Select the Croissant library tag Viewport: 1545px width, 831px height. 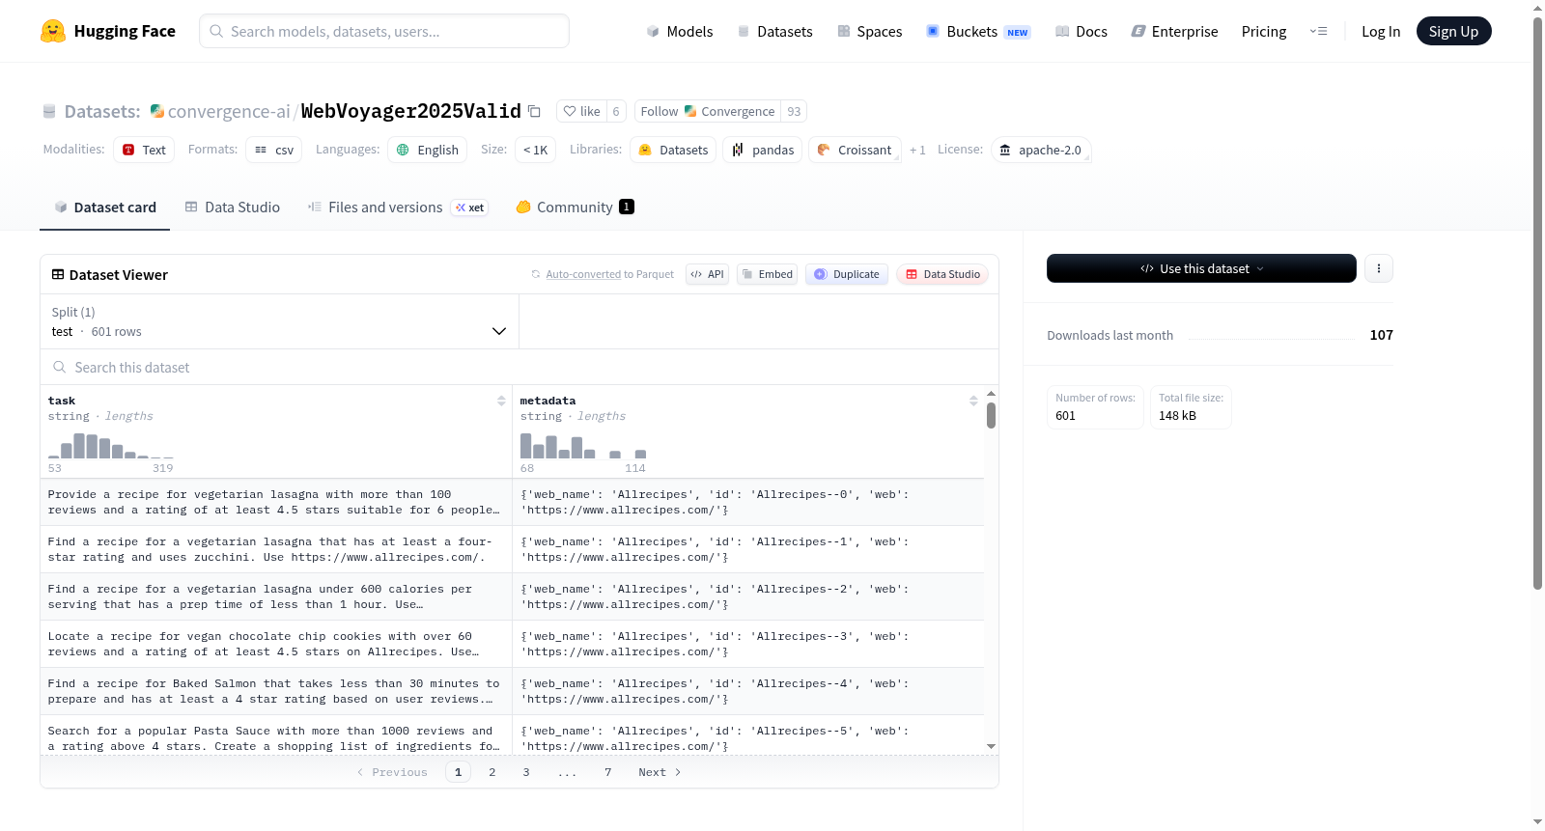[x=855, y=150]
